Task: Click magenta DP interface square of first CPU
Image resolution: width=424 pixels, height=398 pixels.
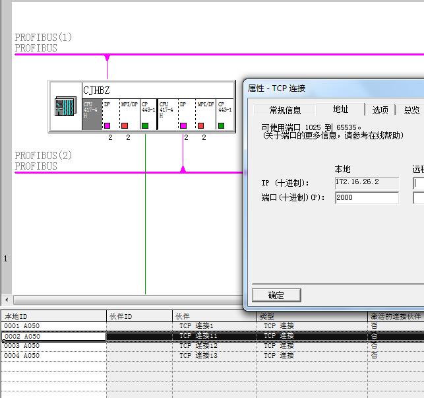Action: point(107,125)
